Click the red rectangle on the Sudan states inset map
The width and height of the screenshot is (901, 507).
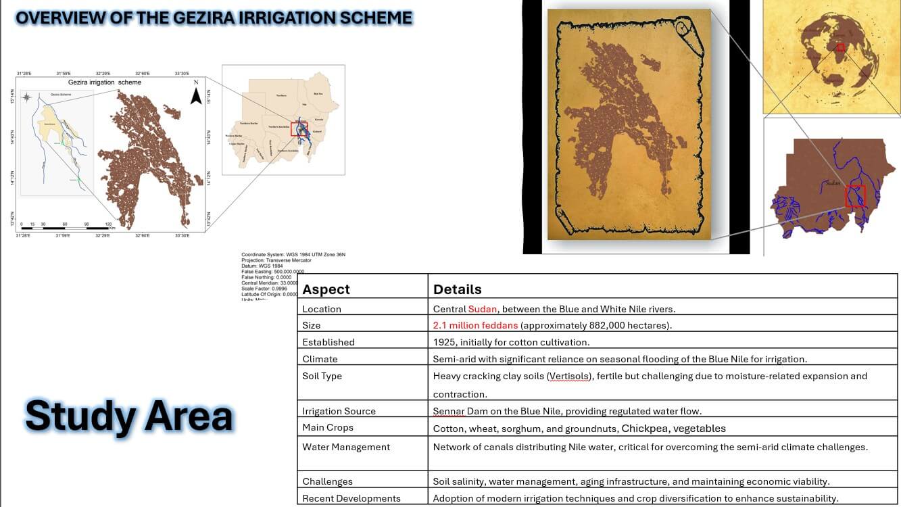[299, 129]
